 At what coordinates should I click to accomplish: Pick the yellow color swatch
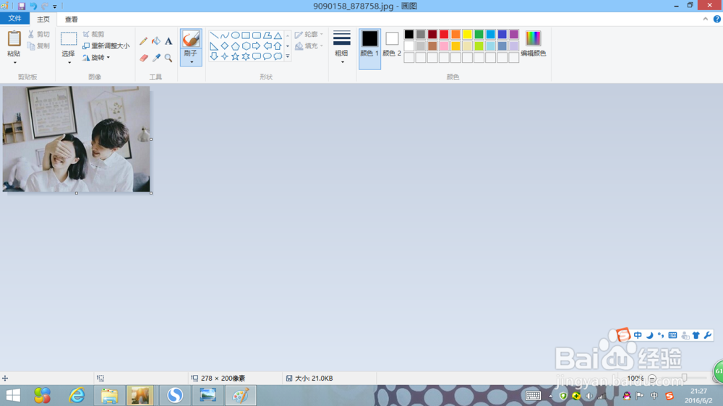pyautogui.click(x=467, y=34)
